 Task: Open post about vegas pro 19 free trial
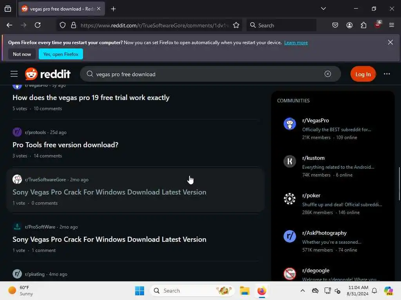click(x=91, y=98)
